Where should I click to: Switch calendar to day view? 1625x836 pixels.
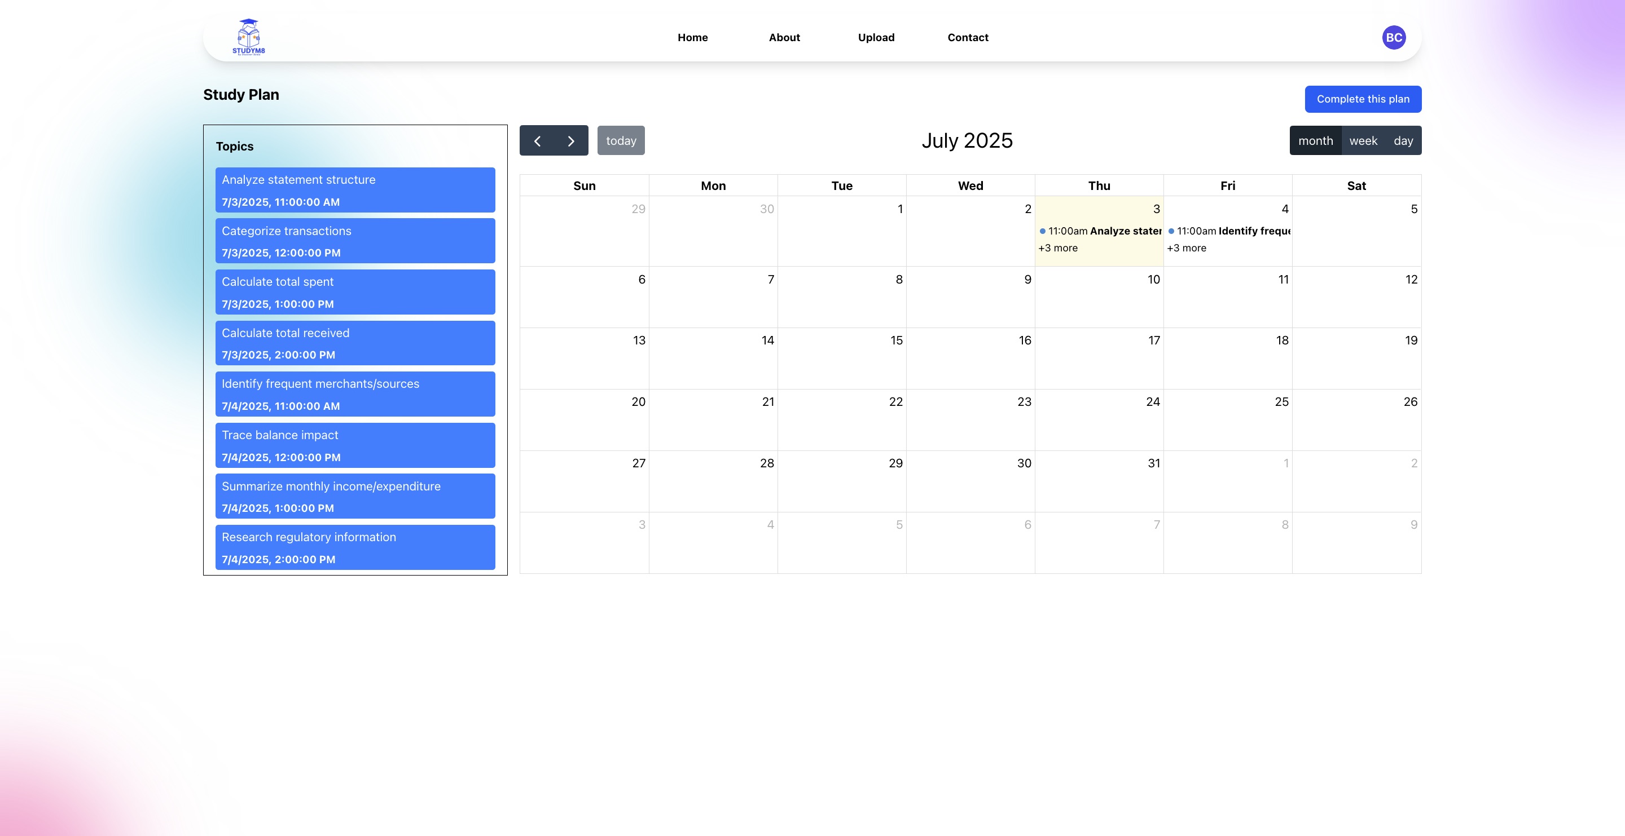tap(1403, 140)
